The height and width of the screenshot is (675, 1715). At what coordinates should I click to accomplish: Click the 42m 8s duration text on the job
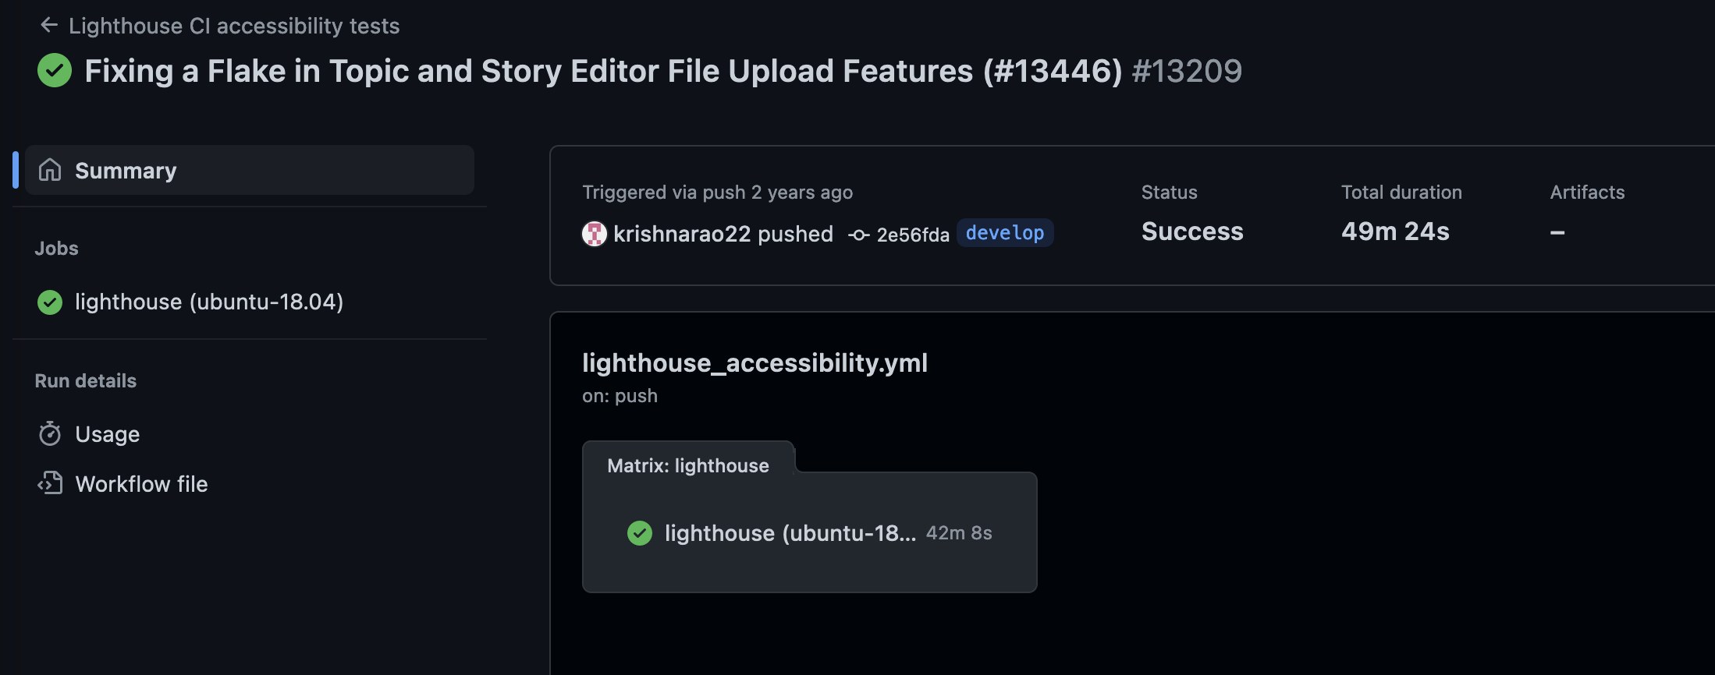(x=959, y=533)
